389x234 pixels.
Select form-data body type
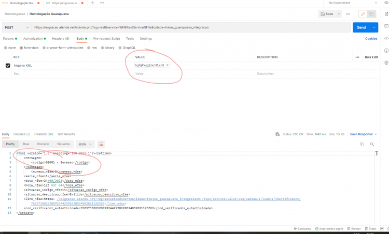[29, 48]
